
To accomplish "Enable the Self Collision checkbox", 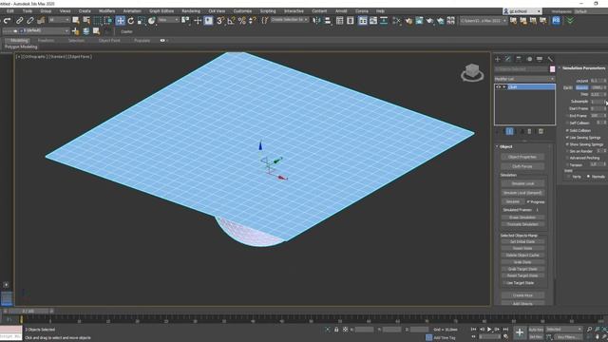I will [567, 123].
